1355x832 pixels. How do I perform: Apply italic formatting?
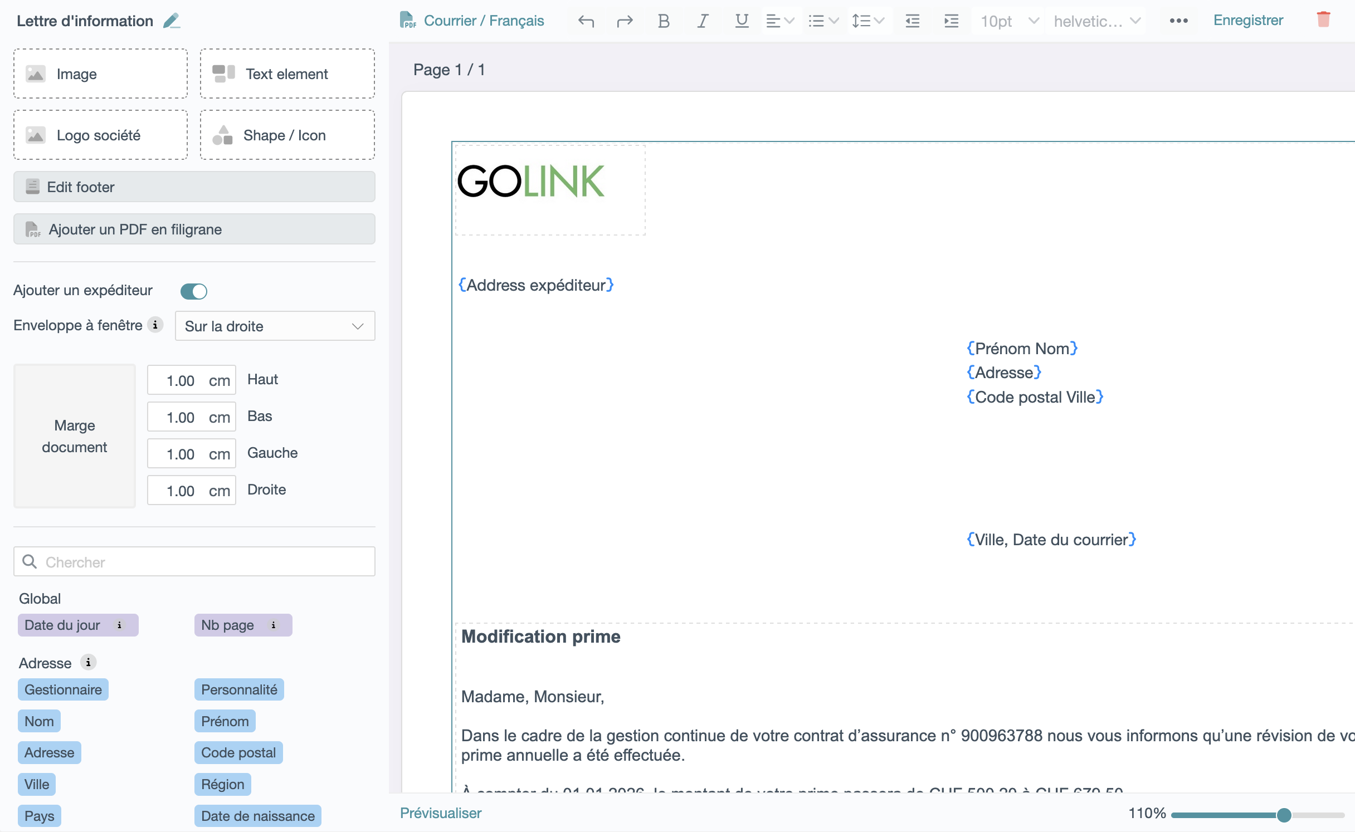click(x=702, y=21)
